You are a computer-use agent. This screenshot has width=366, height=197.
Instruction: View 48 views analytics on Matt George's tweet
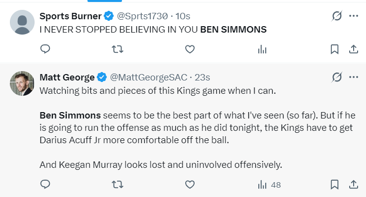269,185
